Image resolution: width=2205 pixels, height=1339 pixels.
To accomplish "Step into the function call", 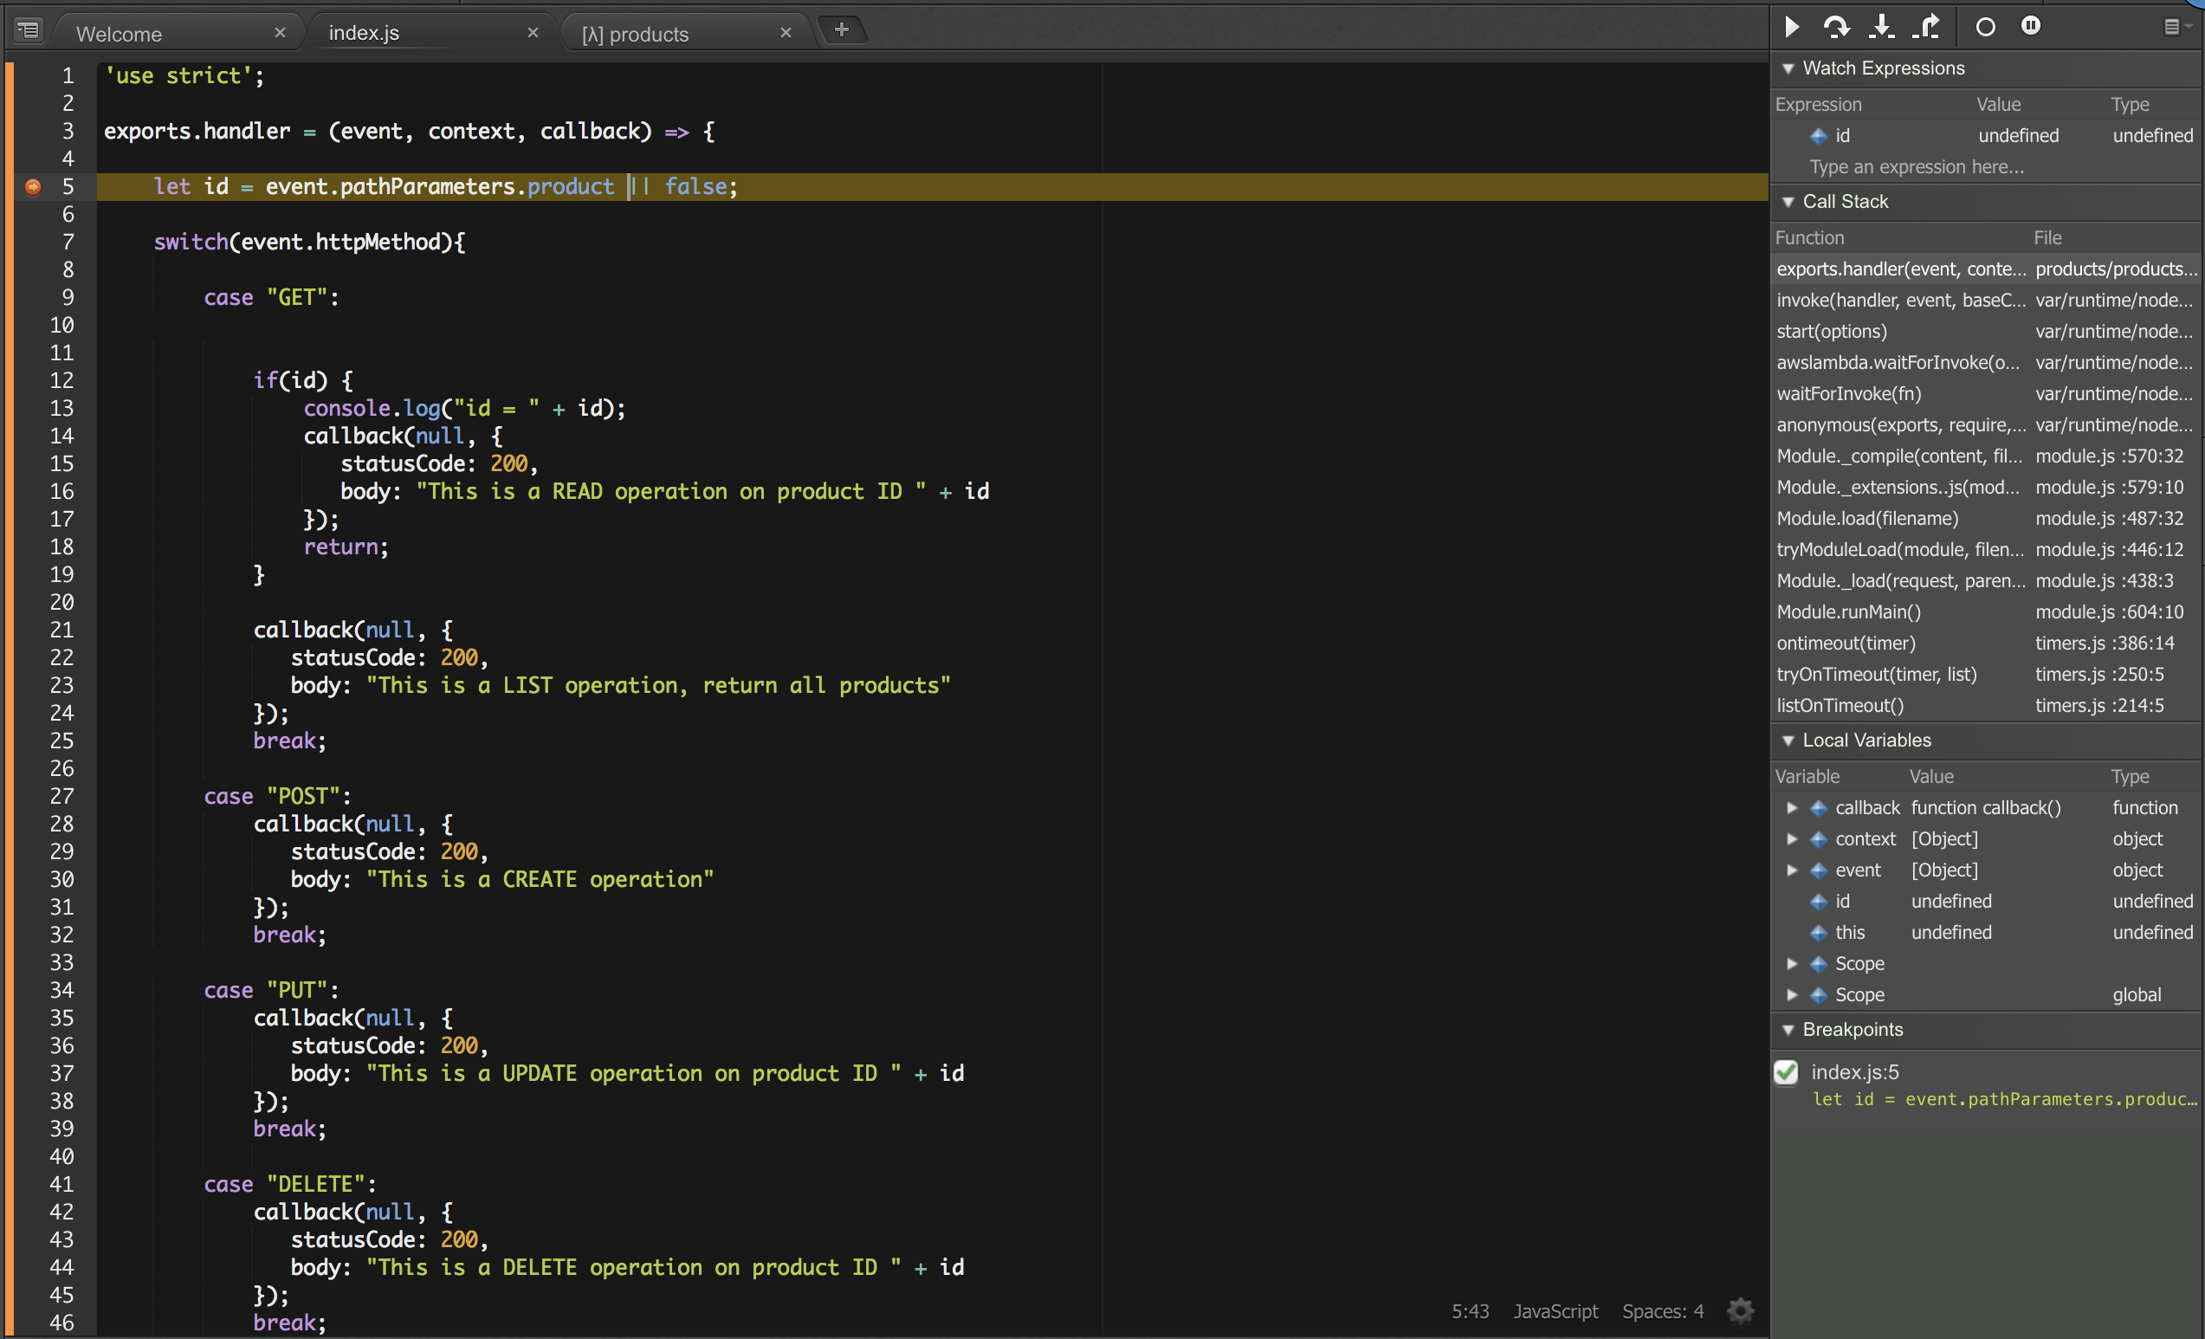I will 1882,27.
